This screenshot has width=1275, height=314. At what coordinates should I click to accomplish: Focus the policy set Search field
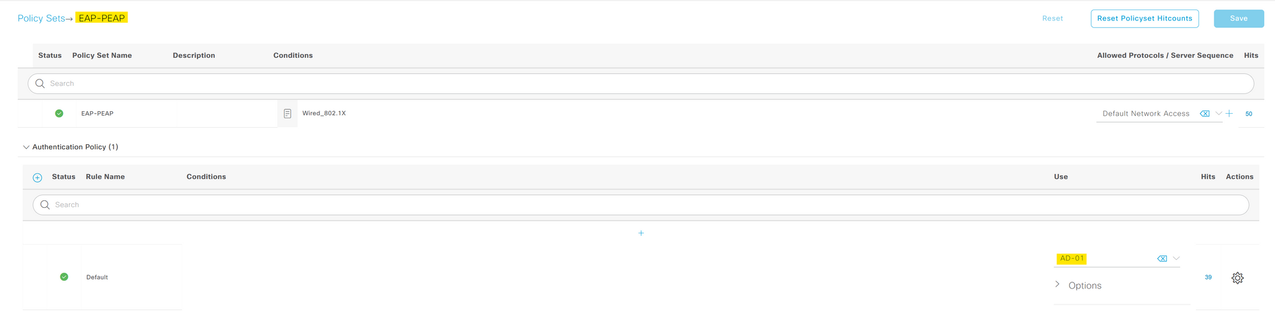tap(641, 84)
